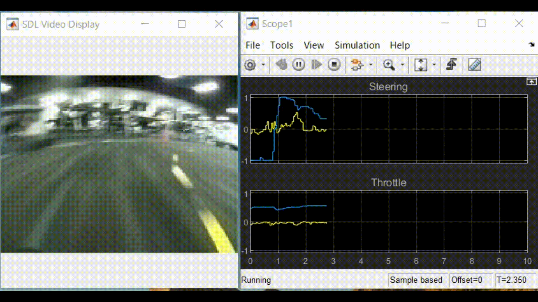538x302 pixels.
Task: Select the Zoom magnifier tool
Action: coord(389,65)
